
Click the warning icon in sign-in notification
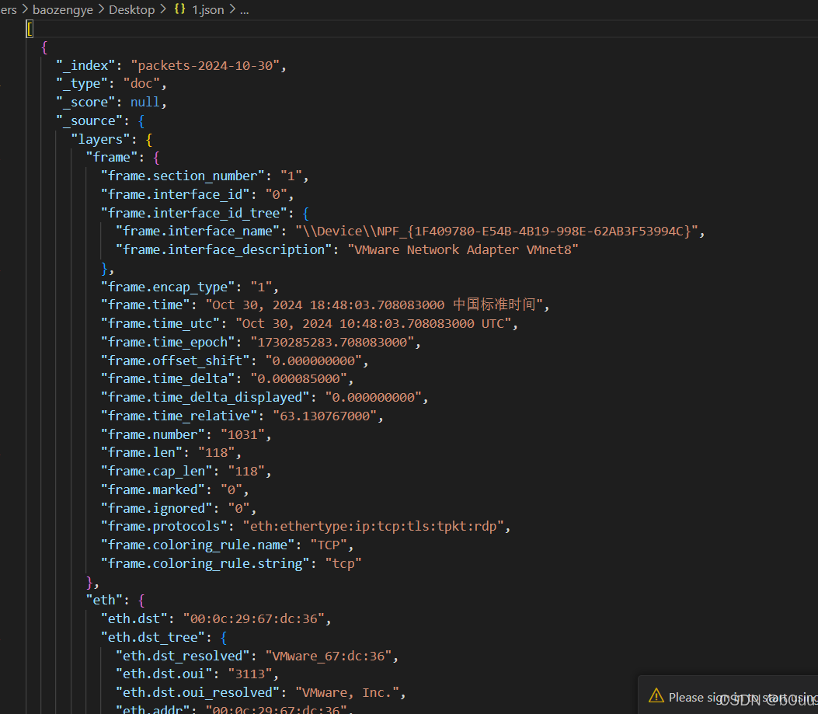coord(656,695)
